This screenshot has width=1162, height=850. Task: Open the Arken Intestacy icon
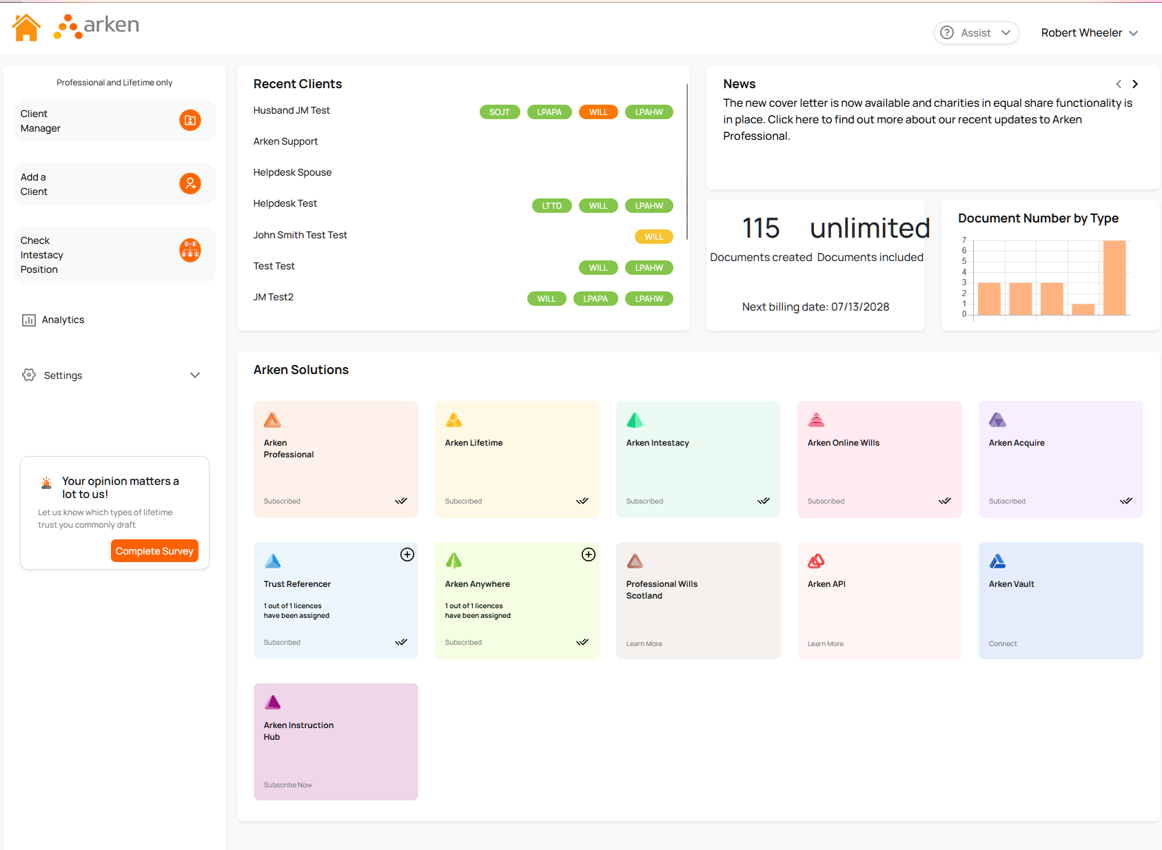(x=635, y=419)
